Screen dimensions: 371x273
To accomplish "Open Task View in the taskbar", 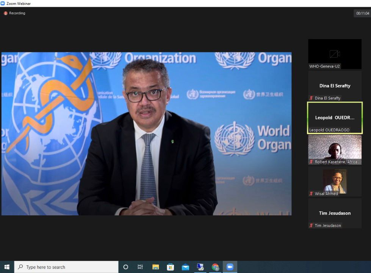I will tap(140, 267).
